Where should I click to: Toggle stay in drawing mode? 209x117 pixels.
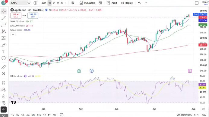pos(4,90)
